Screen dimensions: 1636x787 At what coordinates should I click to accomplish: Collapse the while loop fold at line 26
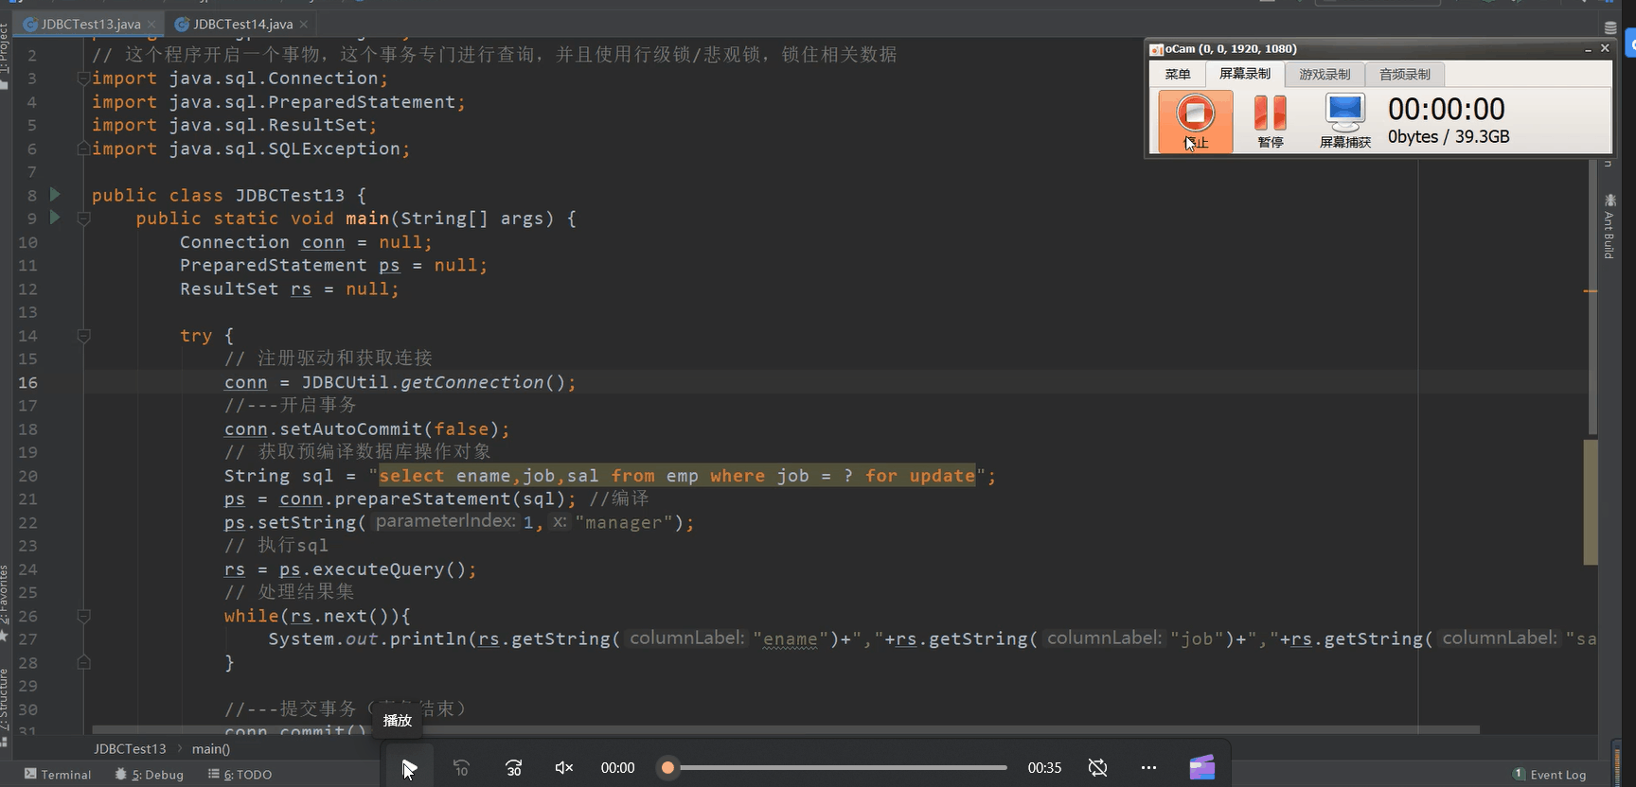83,616
